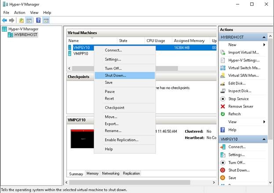Click the Up one level folder icon
The height and width of the screenshot is (193, 274).
pos(21,20)
